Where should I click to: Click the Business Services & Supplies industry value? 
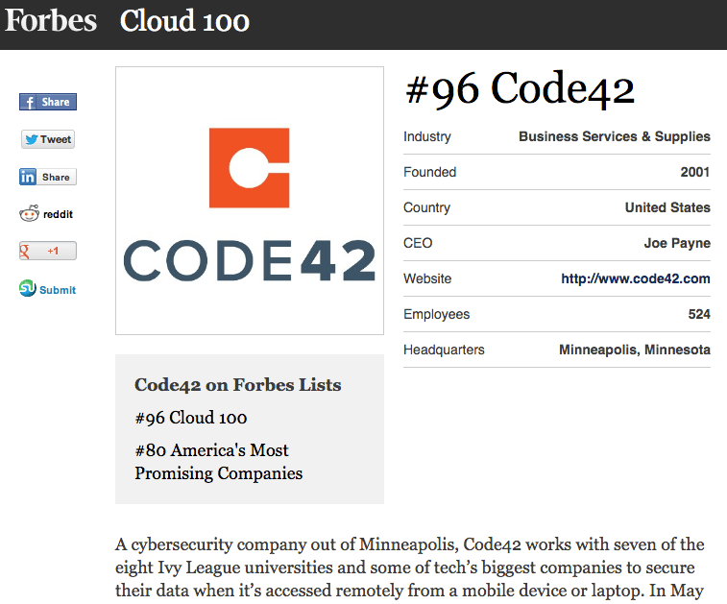[x=614, y=136]
